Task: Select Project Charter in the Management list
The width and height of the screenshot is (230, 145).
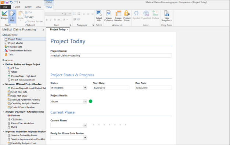Action: (x=15, y=43)
